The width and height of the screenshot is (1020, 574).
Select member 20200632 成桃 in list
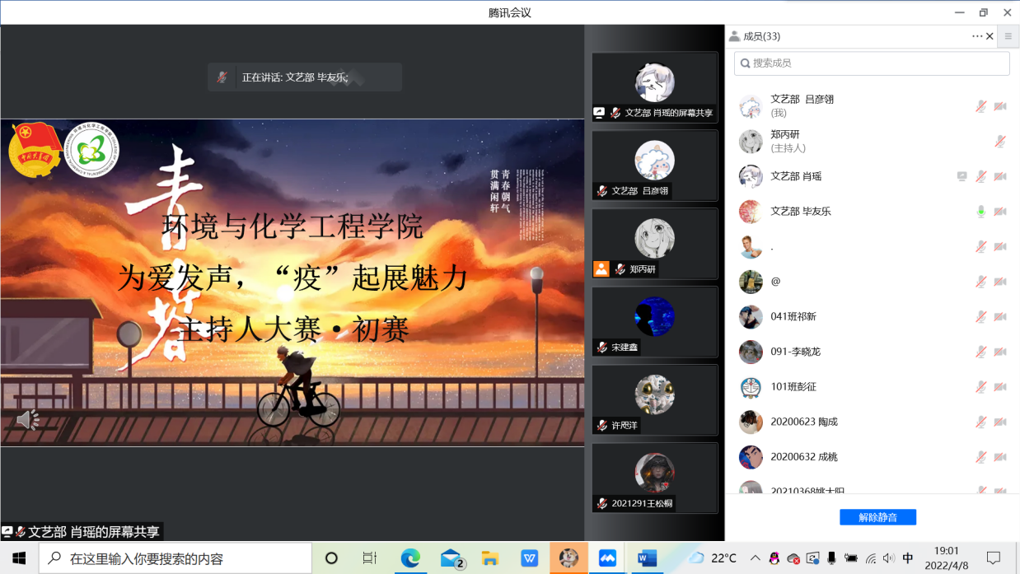click(x=872, y=457)
